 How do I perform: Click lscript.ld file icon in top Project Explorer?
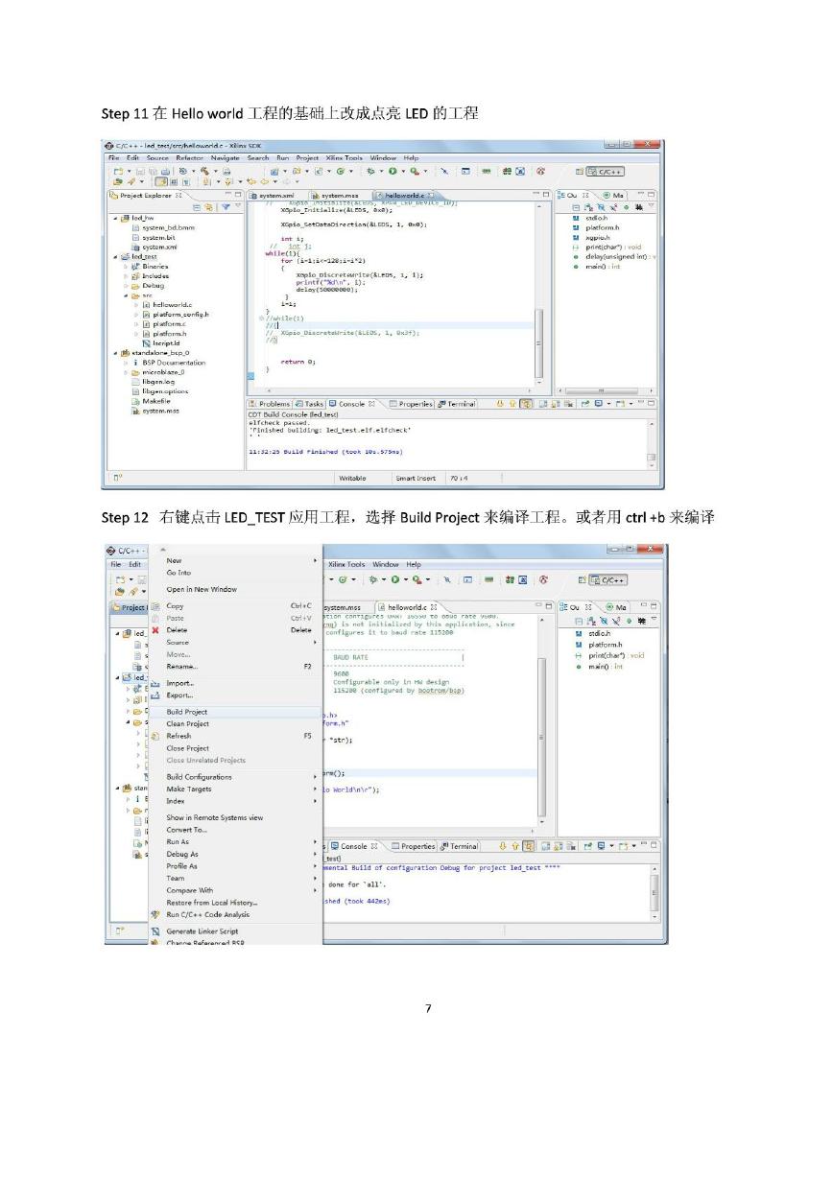(x=146, y=342)
